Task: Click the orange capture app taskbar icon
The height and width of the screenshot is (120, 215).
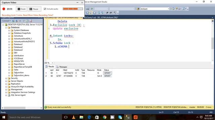Action: [136, 117]
